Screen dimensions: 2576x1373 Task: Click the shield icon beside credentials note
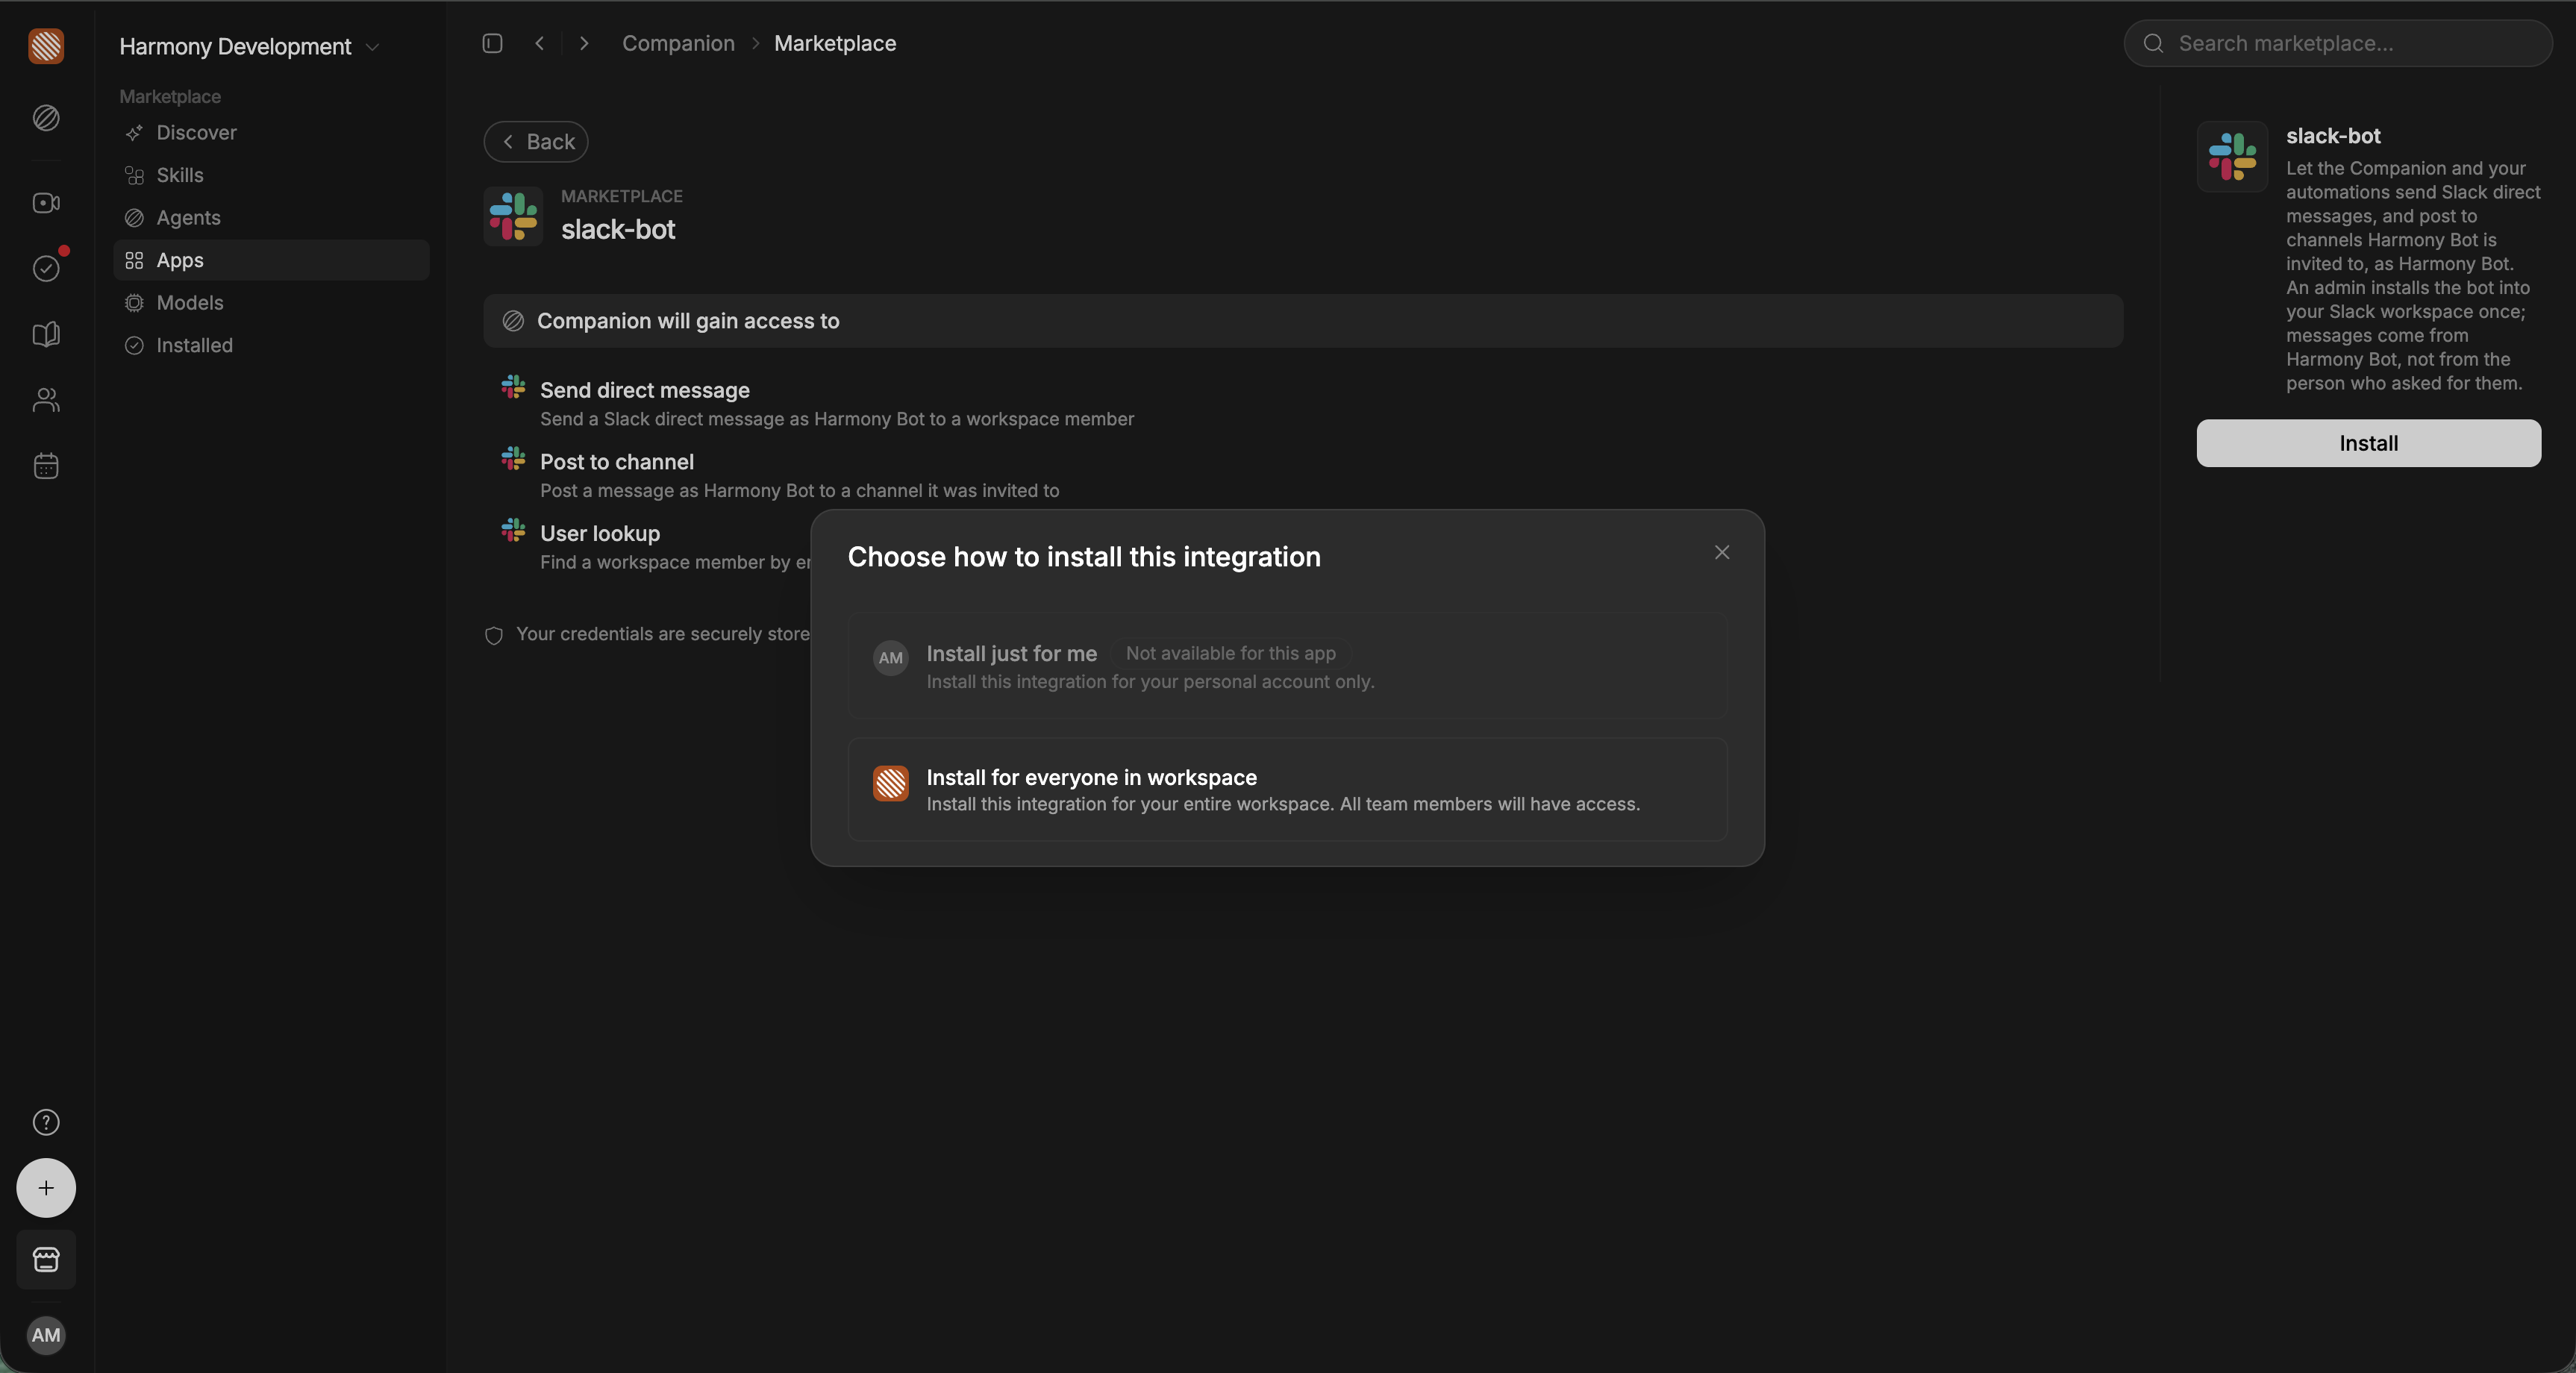(494, 636)
